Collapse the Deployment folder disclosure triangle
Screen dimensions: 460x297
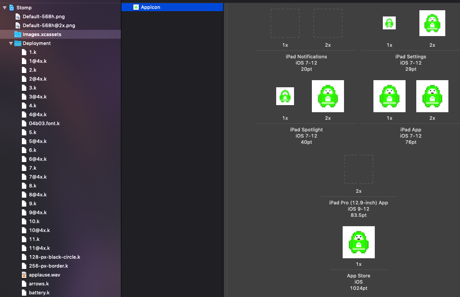(11, 43)
